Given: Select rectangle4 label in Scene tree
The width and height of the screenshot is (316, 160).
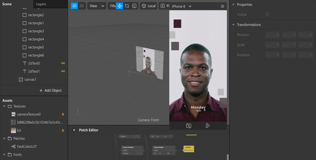Looking at the screenshot, I should point(36,39).
